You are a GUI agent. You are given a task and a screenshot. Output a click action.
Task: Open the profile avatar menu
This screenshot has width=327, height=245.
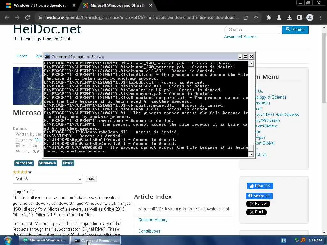tap(310, 18)
